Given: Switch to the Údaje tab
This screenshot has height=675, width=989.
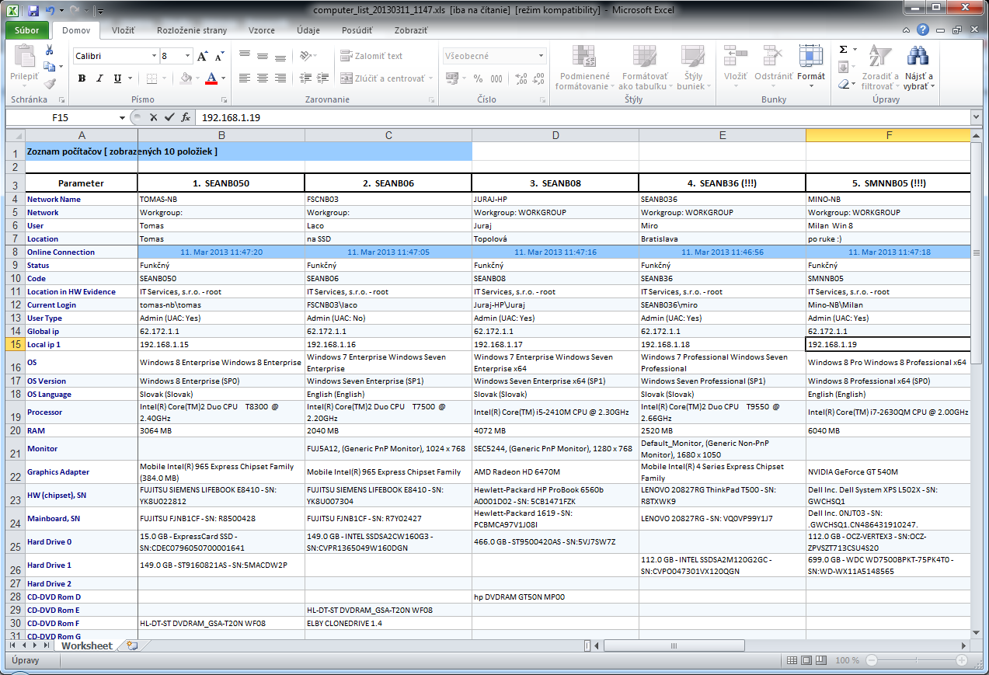Looking at the screenshot, I should [308, 30].
